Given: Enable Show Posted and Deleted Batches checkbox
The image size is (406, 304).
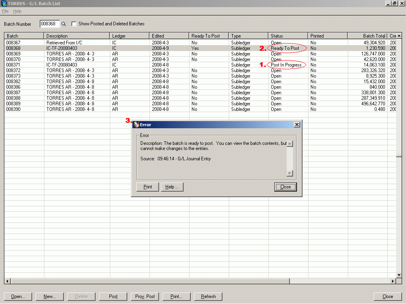Looking at the screenshot, I should pos(74,24).
